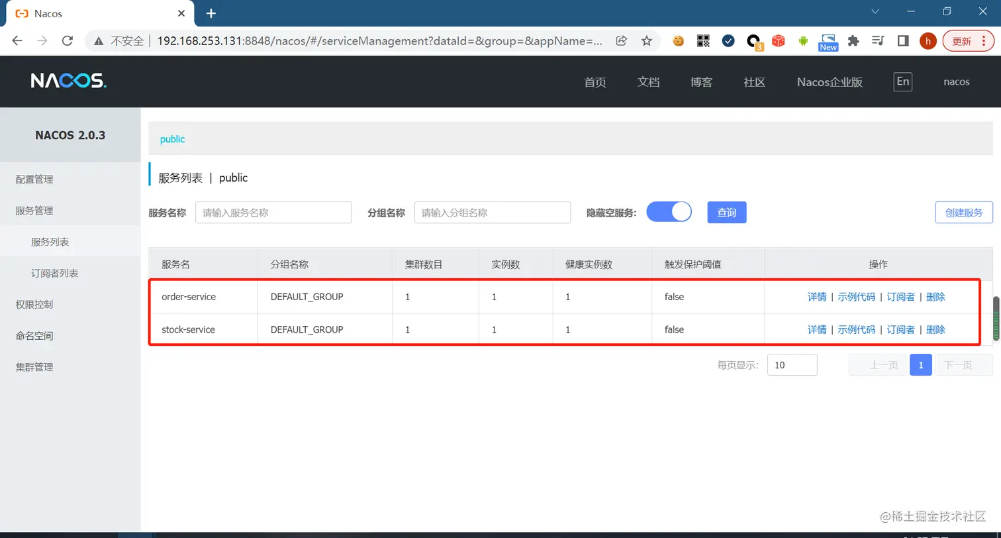Open Nacos企业版 in the top navigation
The image size is (1001, 538).
830,82
